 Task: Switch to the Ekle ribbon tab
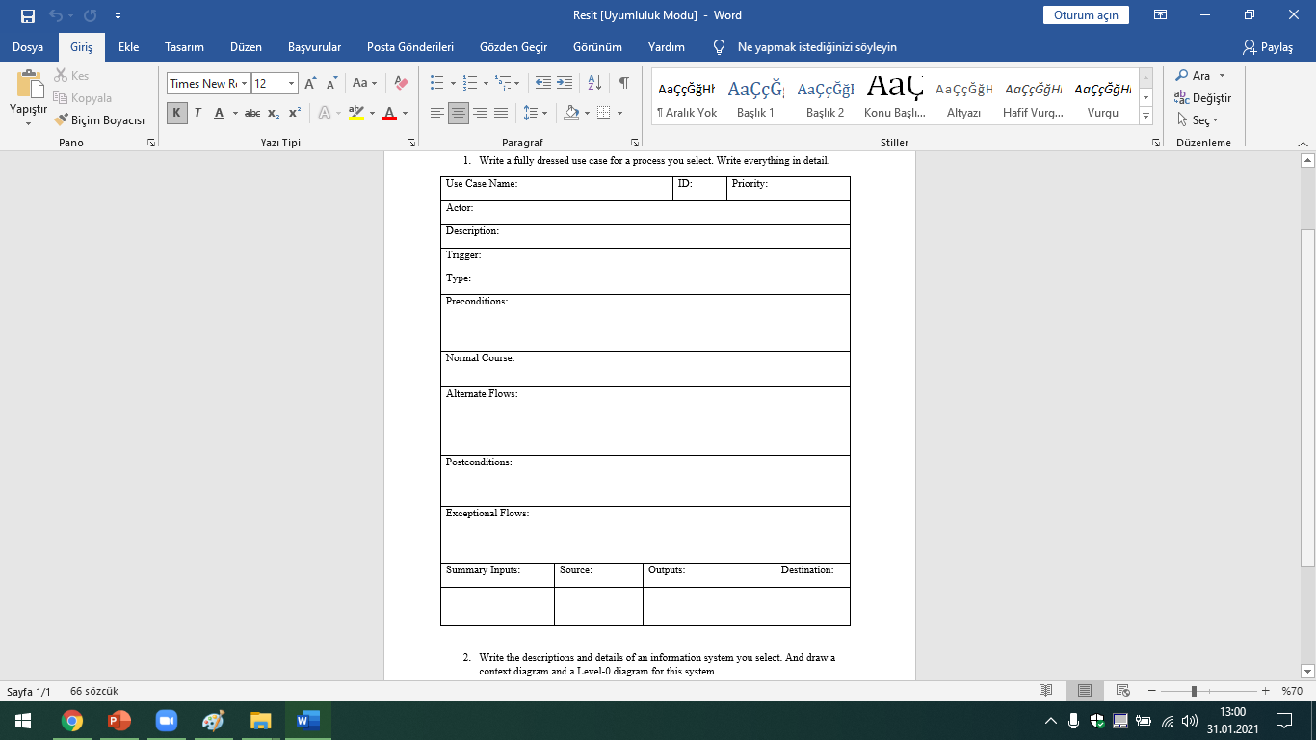128,46
